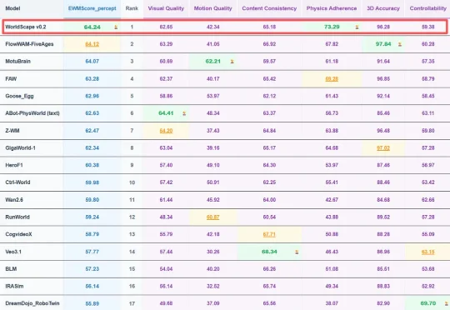Viewport: 450px width, 310px height.
Task: Click the rank number 16 in IRASim's row
Action: point(132,287)
